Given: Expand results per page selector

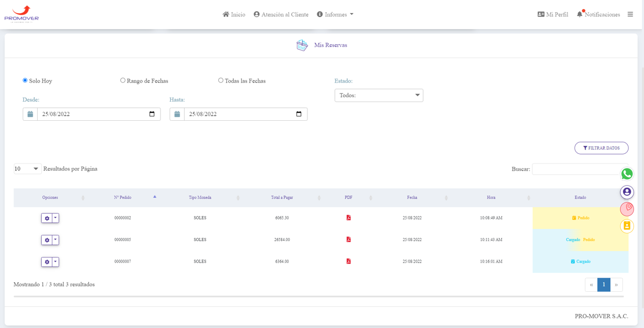Looking at the screenshot, I should 27,169.
